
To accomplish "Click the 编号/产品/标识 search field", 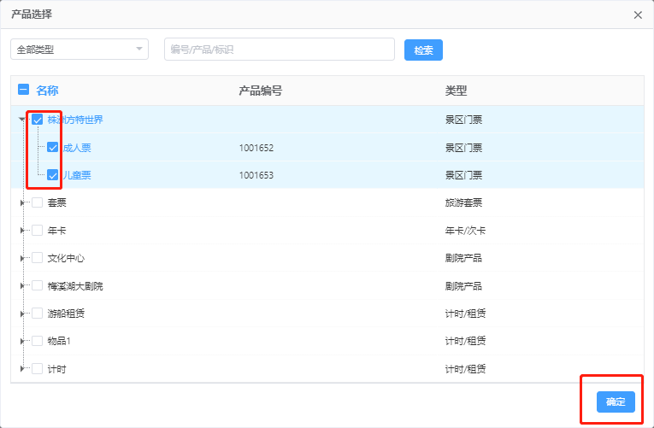I will point(279,50).
